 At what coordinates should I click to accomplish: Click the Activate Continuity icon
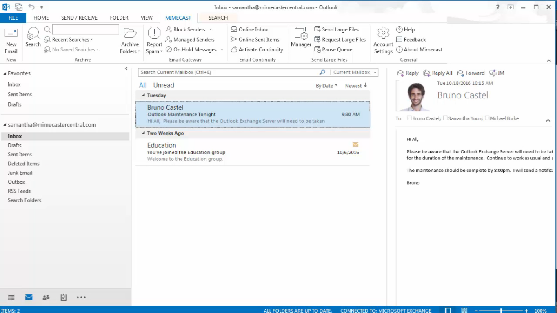pyautogui.click(x=234, y=49)
